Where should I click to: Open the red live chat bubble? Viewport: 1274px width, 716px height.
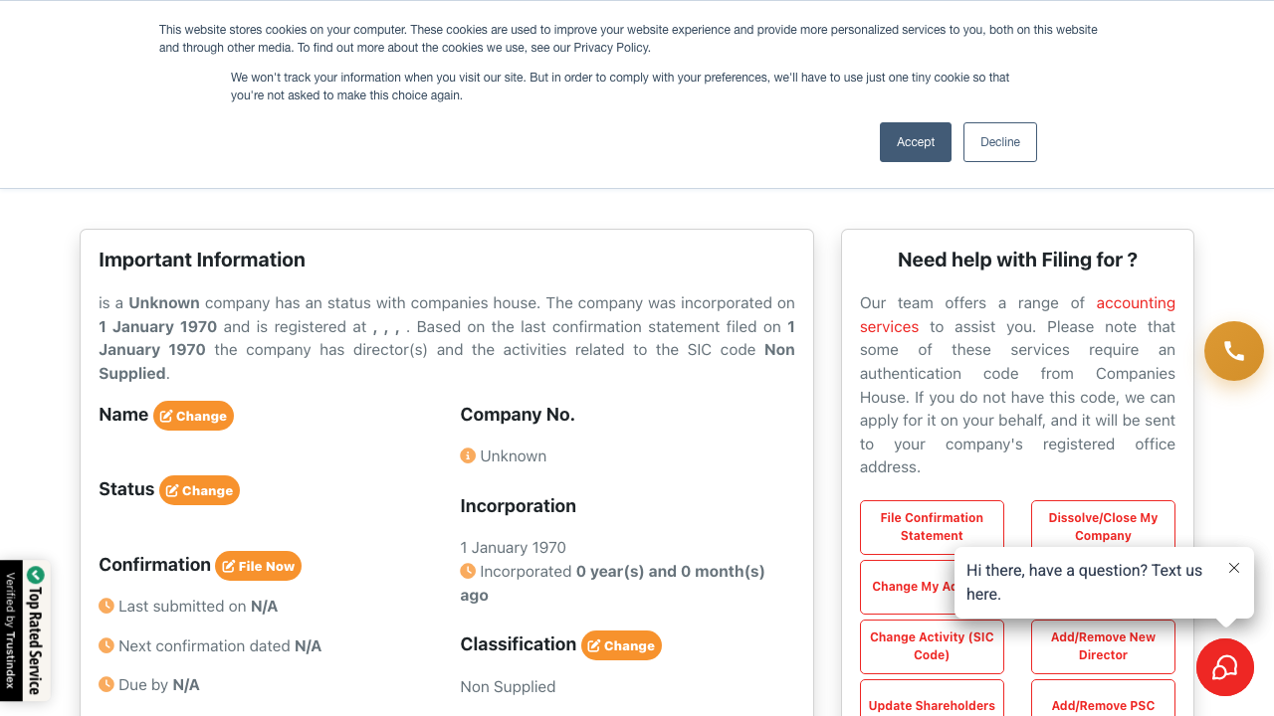pos(1224,667)
